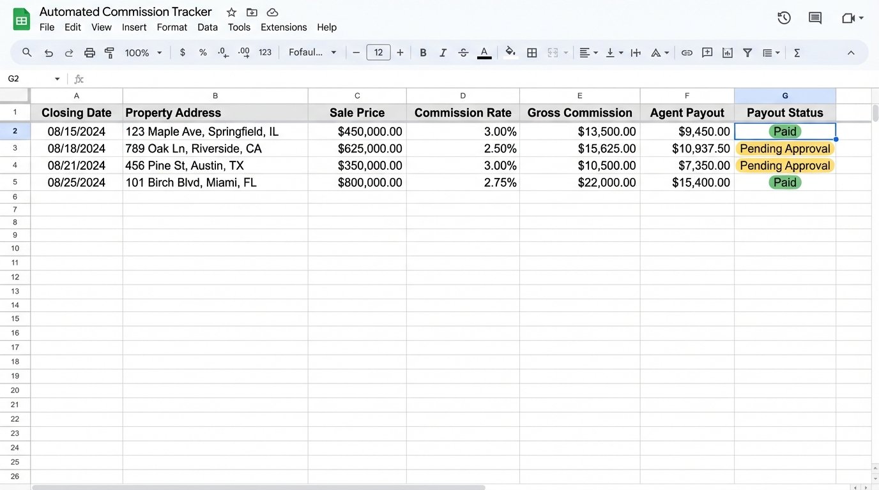Toggle italic formatting
The width and height of the screenshot is (879, 490).
coord(443,52)
